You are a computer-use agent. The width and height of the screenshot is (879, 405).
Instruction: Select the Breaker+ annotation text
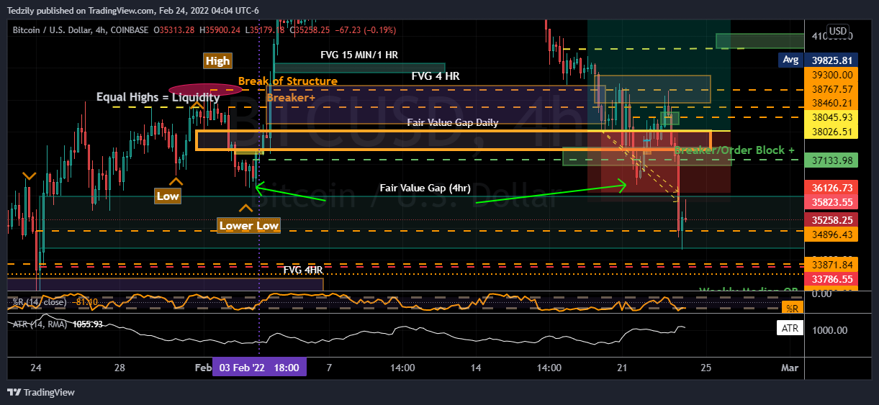coord(291,98)
